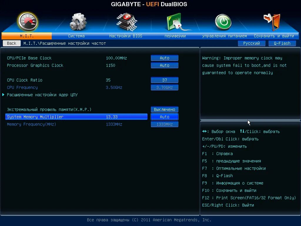Click the 13.33 memory multiplier value
Image resolution: width=301 pixels, height=226 pixels.
[x=112, y=117]
